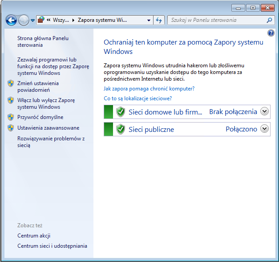Close the firewall window
The image size is (279, 262).
[x=267, y=8]
